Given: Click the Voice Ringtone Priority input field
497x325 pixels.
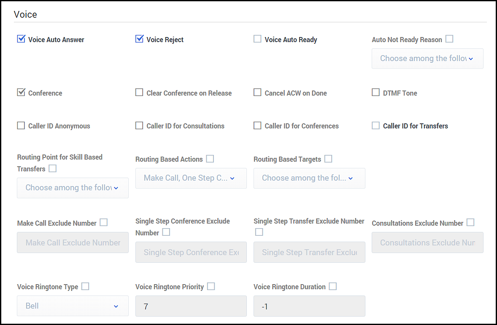Looking at the screenshot, I should tap(191, 306).
